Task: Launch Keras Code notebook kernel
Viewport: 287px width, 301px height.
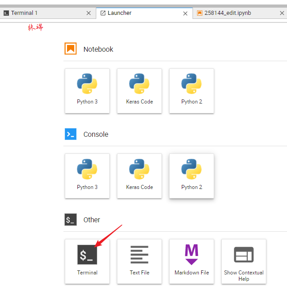Action: pyautogui.click(x=139, y=91)
